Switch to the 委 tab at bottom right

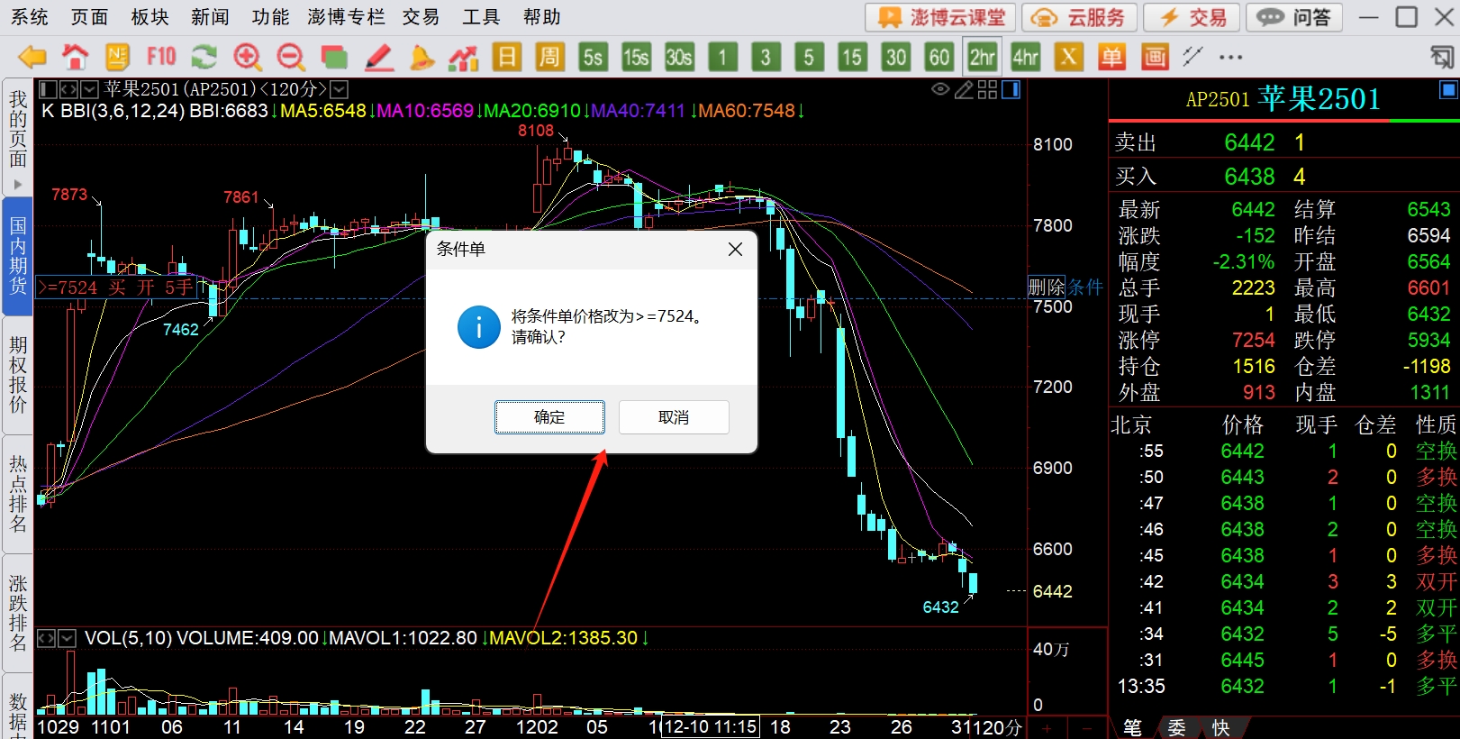[1176, 727]
